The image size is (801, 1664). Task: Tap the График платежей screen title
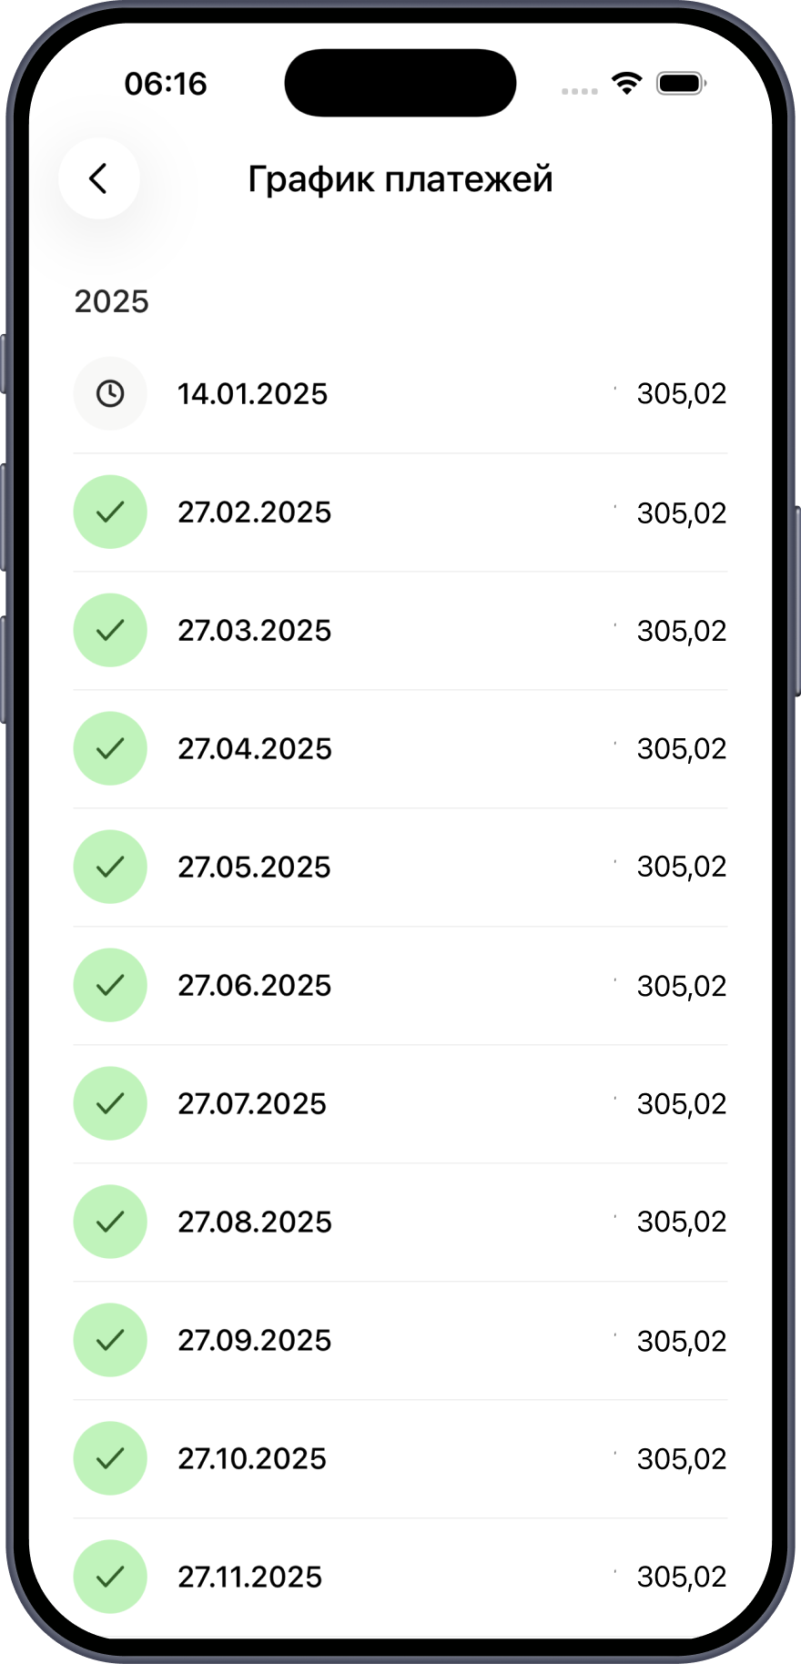[400, 179]
